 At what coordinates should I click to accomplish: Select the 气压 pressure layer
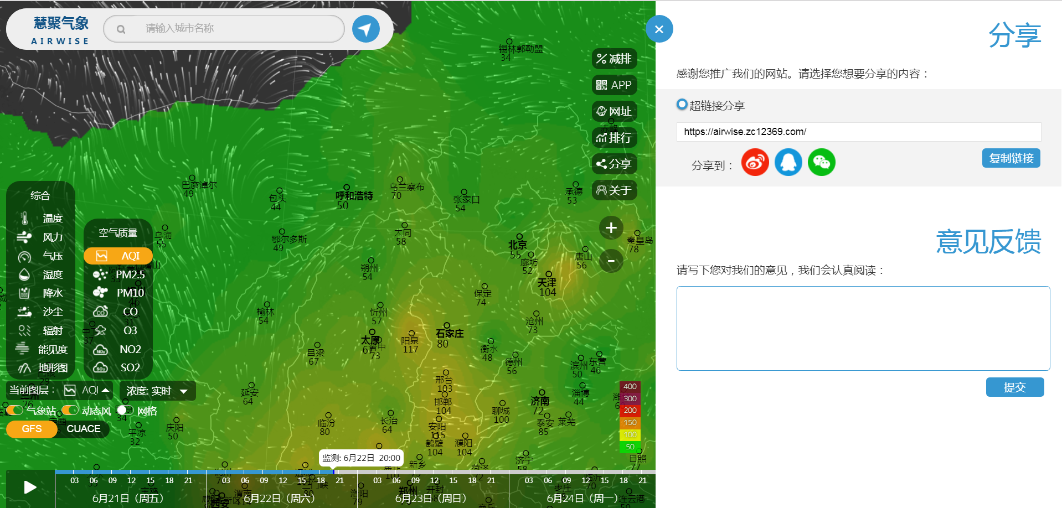click(41, 256)
